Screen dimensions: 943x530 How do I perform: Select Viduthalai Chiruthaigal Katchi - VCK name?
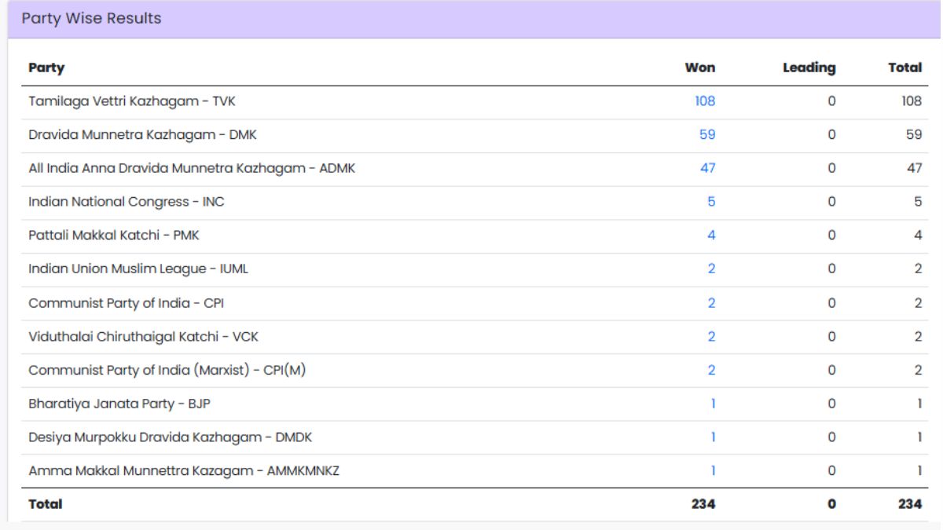point(143,336)
